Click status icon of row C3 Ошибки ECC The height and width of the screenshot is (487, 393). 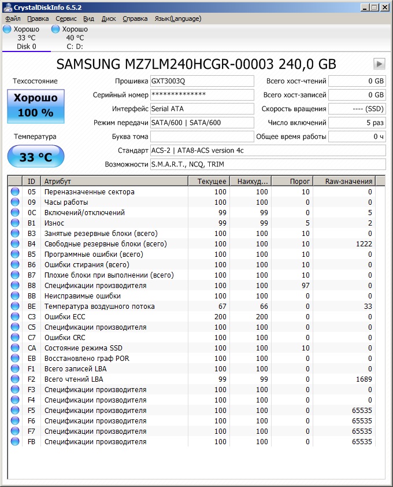click(x=15, y=316)
